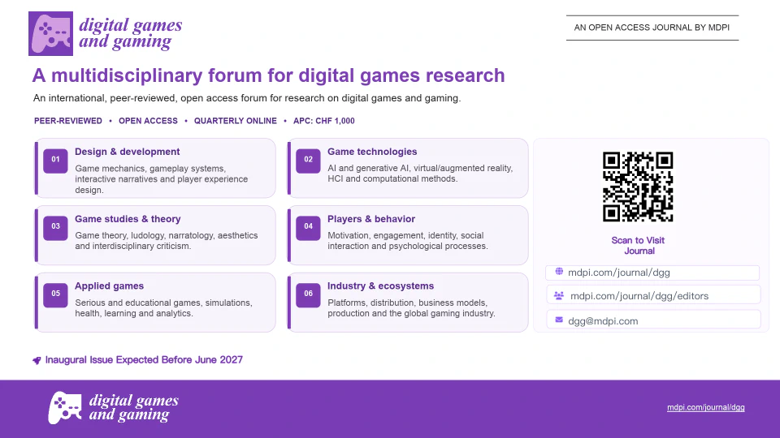Click the globe icon beside mdpi.com/journal/dgg
Screen dimensions: 780x438
pyautogui.click(x=559, y=272)
